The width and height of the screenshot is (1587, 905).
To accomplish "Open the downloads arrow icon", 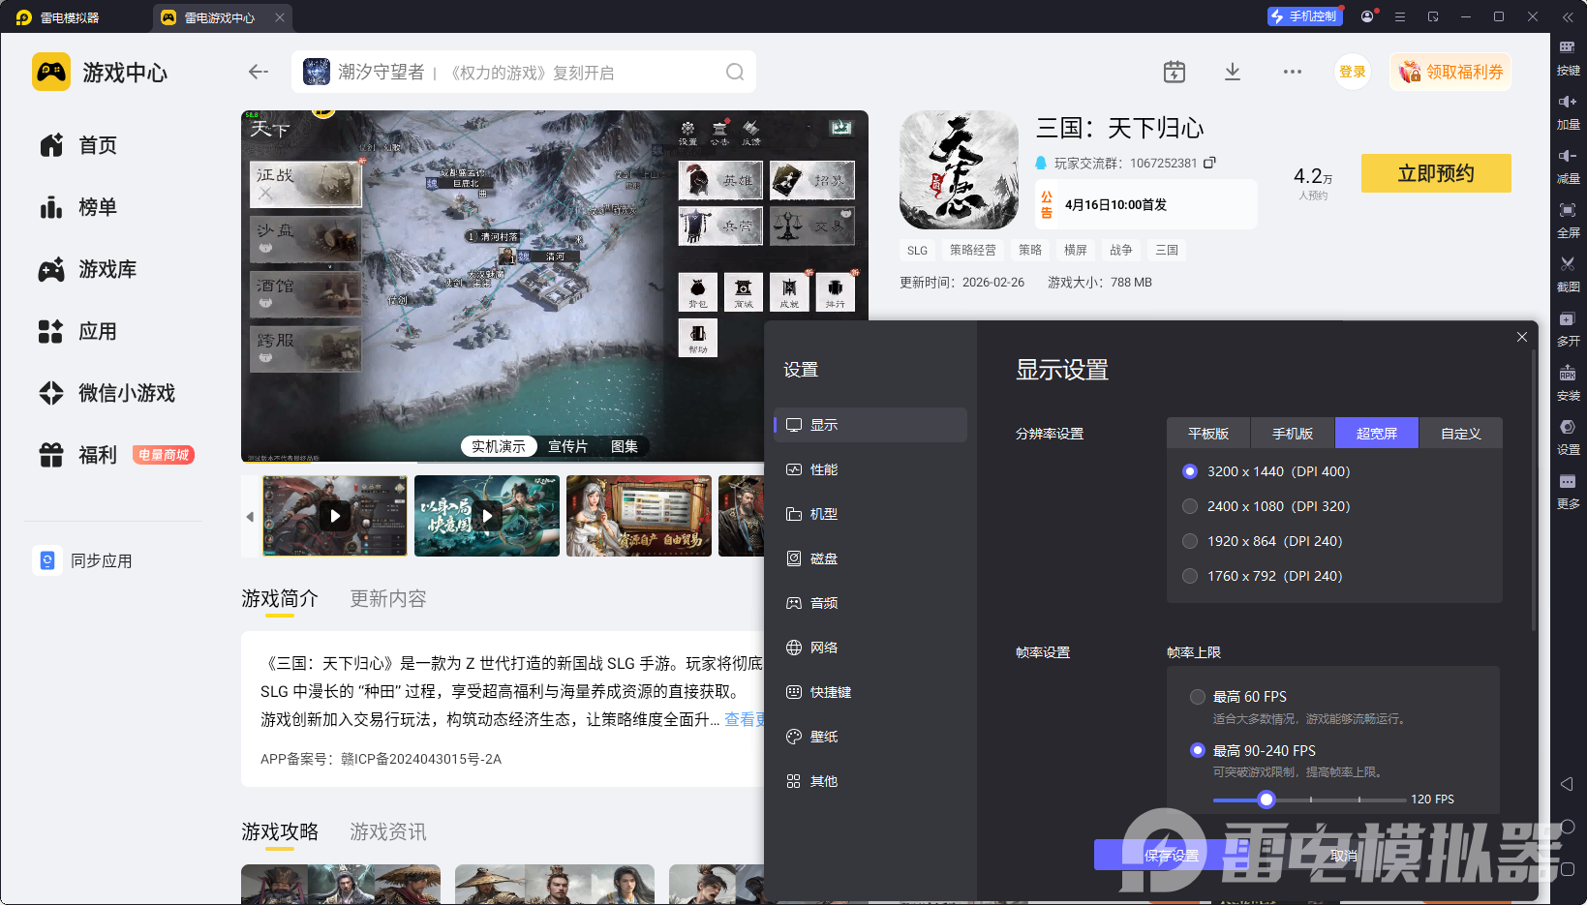I will pyautogui.click(x=1233, y=72).
